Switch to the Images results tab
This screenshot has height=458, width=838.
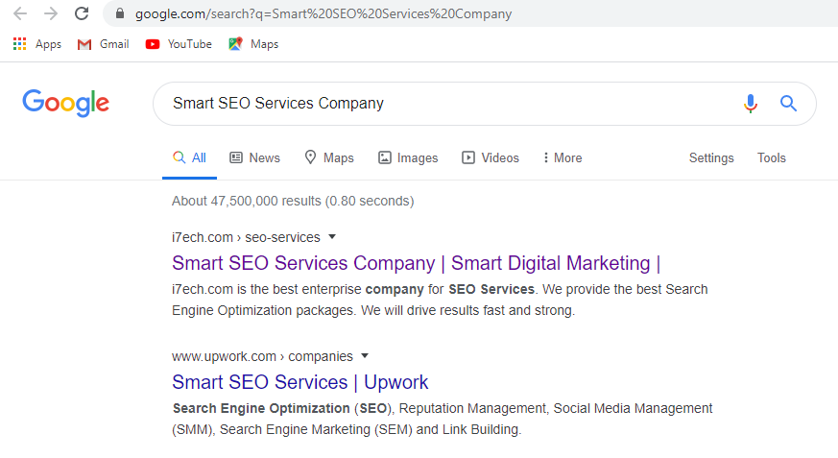(408, 157)
